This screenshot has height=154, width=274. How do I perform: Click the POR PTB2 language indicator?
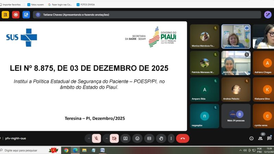click(x=260, y=150)
